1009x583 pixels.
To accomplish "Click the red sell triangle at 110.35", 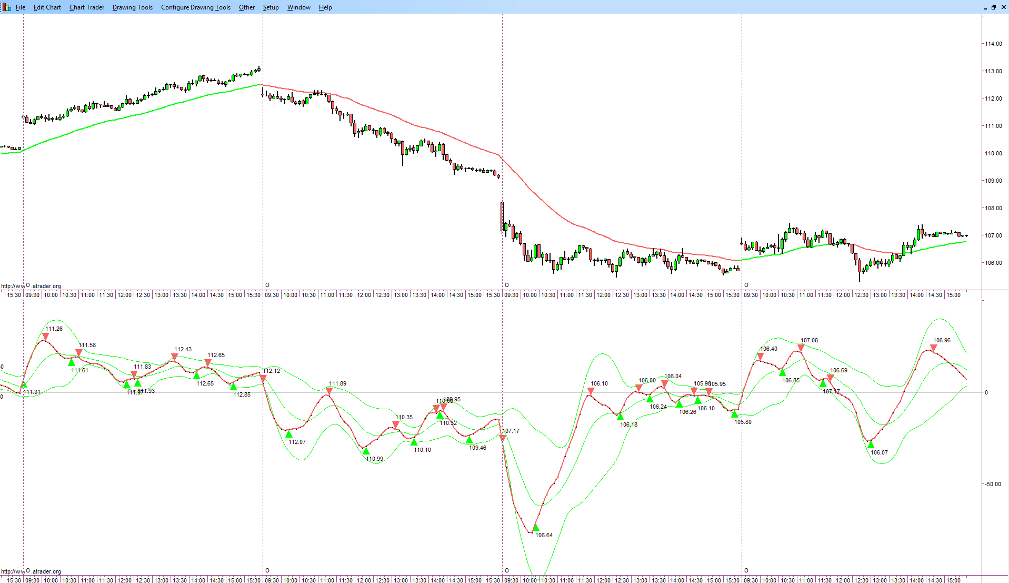I will tap(396, 425).
